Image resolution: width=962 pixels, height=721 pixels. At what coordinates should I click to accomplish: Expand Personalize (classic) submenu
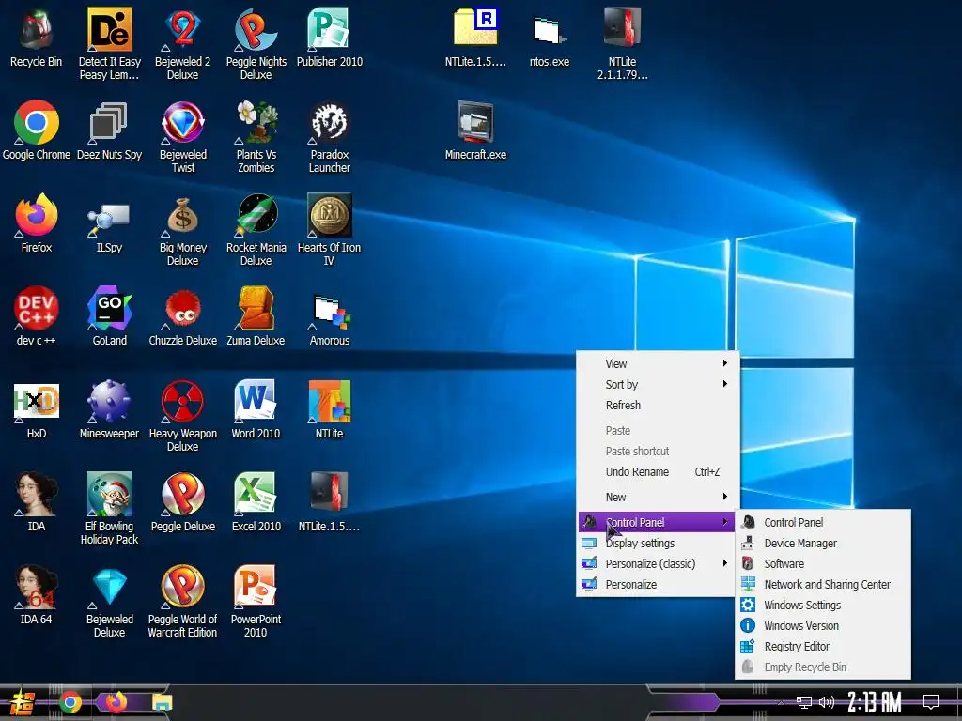657,563
